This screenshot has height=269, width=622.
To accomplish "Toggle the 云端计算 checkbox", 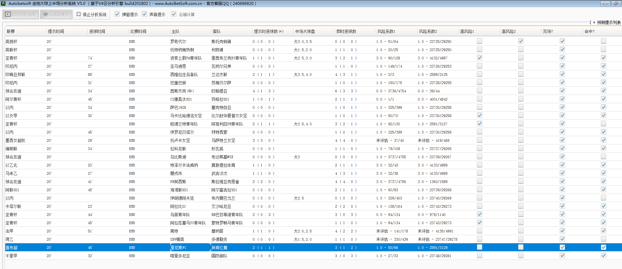I will [174, 14].
